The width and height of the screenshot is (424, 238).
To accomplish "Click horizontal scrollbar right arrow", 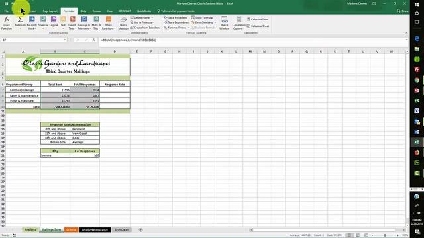I will click(403, 230).
